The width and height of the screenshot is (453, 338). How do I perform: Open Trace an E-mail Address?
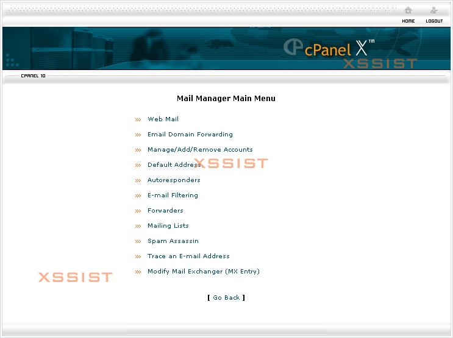click(x=188, y=256)
